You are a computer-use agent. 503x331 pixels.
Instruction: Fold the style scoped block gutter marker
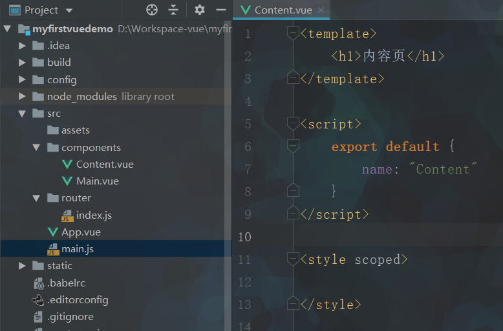pyautogui.click(x=294, y=259)
